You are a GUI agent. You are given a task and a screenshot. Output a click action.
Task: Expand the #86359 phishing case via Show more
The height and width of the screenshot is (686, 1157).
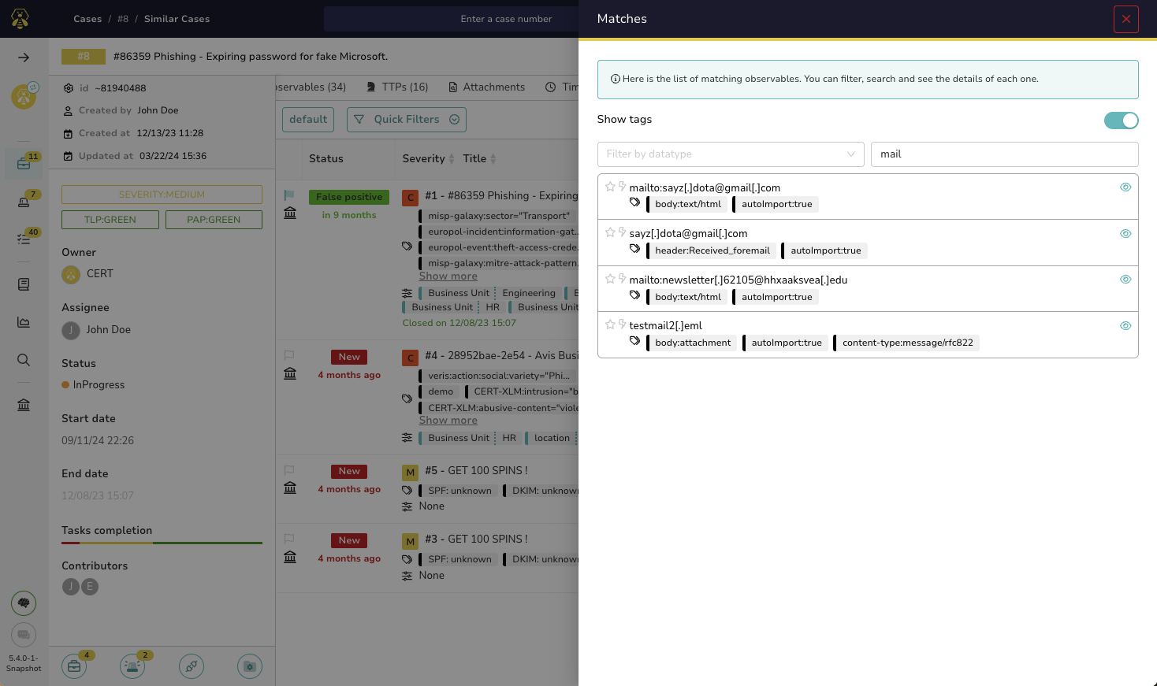point(448,276)
